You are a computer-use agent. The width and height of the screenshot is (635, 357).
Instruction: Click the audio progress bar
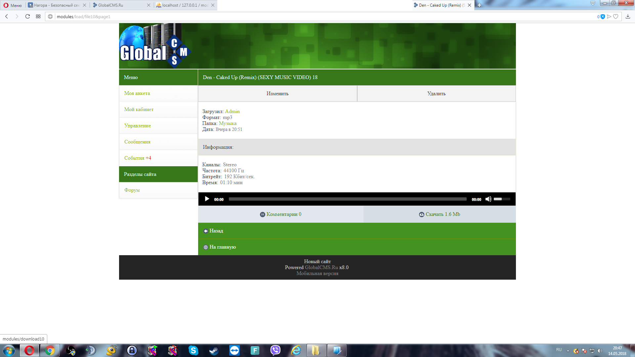347,199
